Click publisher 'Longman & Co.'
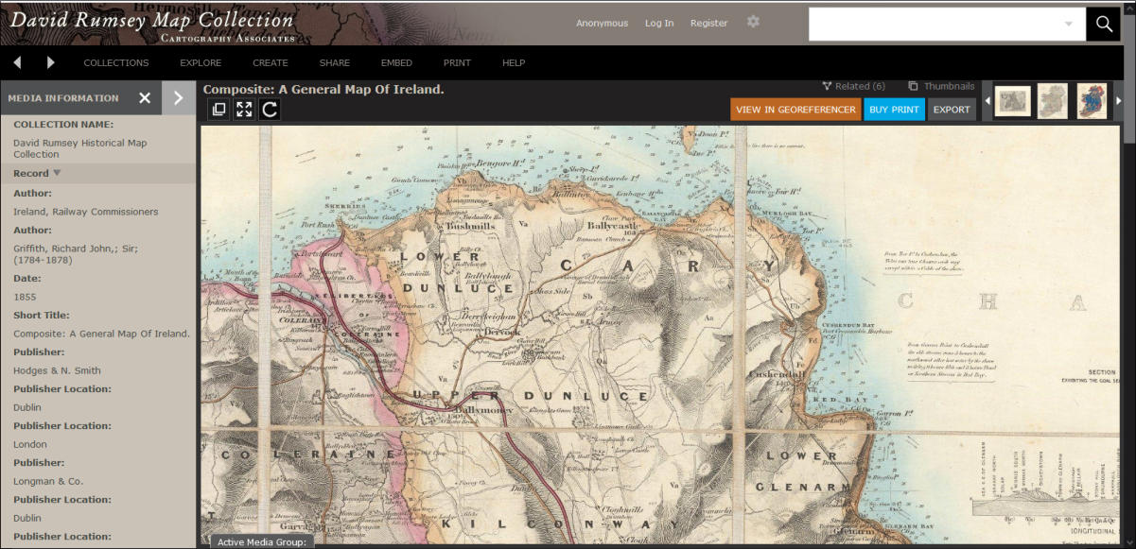Viewport: 1136px width, 549px height. pyautogui.click(x=48, y=481)
